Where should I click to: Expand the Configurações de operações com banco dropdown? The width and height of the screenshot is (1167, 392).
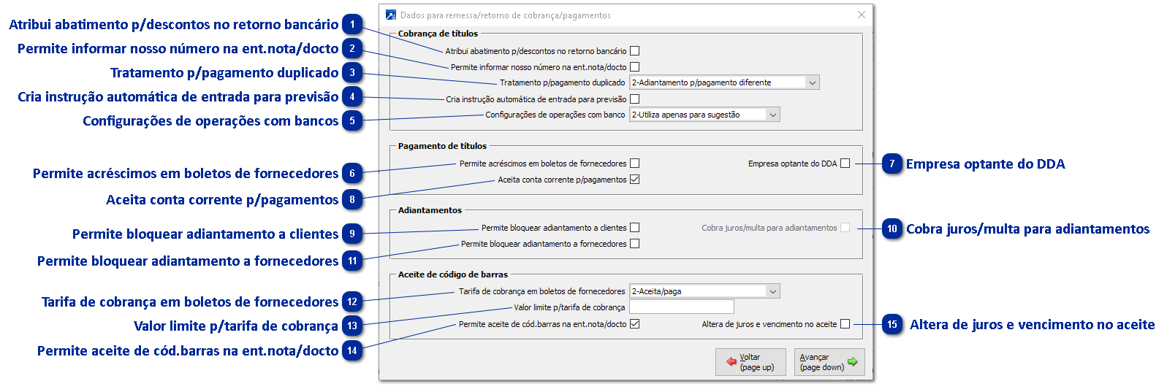coord(772,115)
